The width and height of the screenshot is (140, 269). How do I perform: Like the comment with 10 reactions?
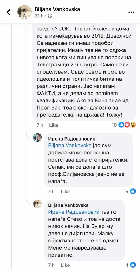[54, 125]
